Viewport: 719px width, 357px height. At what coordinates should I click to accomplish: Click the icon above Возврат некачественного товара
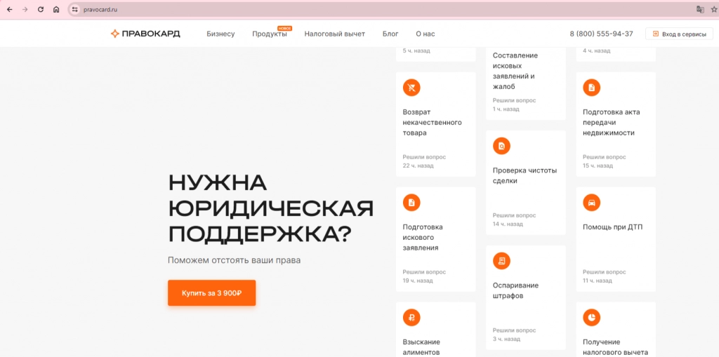[411, 88]
